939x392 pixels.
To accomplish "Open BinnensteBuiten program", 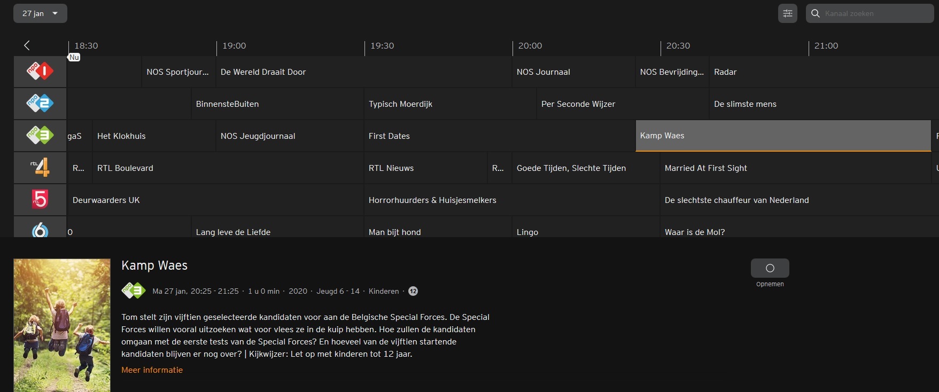I will [x=277, y=104].
